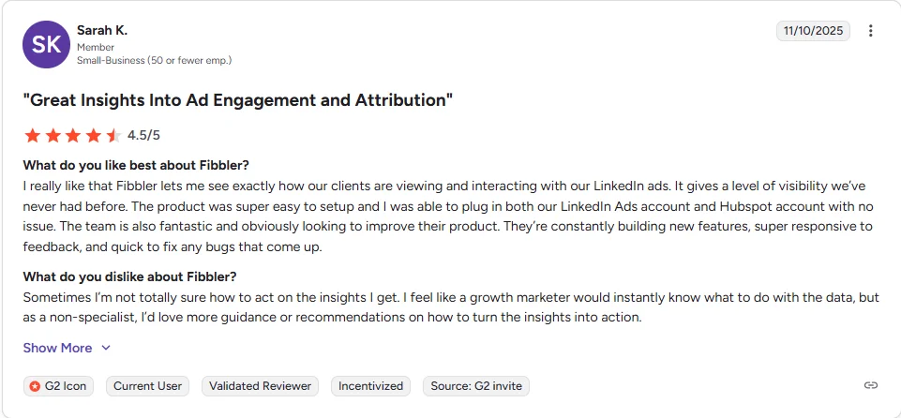The width and height of the screenshot is (901, 418).
Task: Click the 'What do you like best' heading
Action: tap(136, 165)
